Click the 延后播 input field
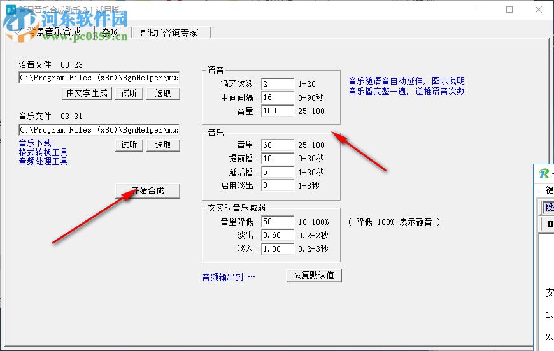 [278, 172]
